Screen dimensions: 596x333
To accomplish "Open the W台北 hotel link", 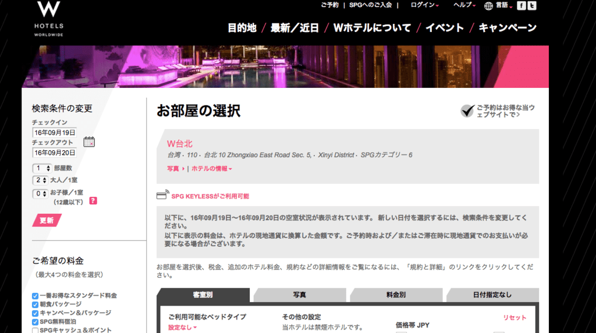I will (x=180, y=144).
